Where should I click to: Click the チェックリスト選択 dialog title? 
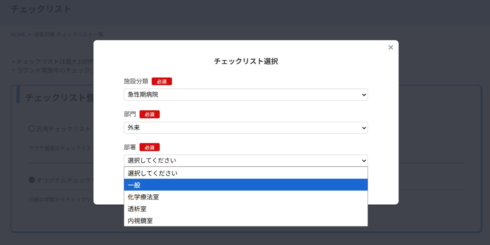point(246,61)
